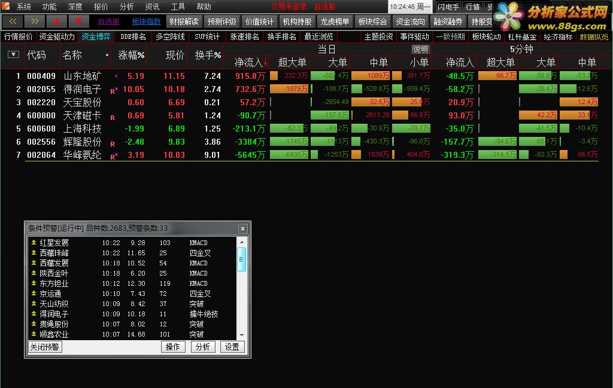613x388 pixels.
Task: Click the 价值统计 toolbar button
Action: (x=259, y=22)
